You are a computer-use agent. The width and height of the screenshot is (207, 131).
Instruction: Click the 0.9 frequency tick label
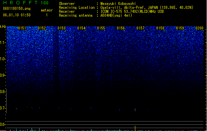tap(3, 75)
